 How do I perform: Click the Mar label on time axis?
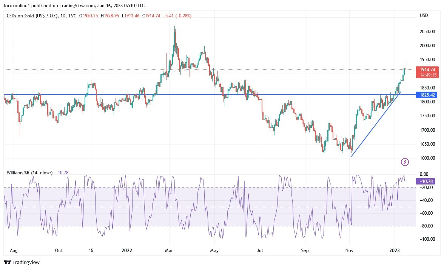coord(169,250)
